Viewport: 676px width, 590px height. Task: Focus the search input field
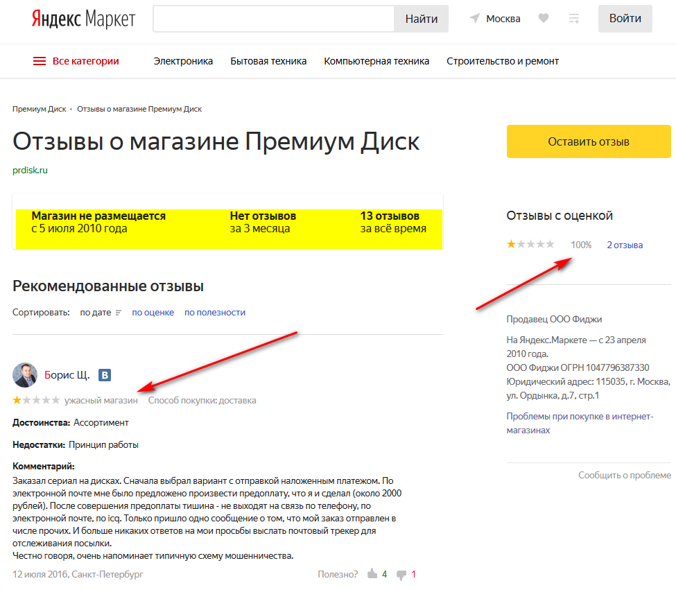(x=274, y=19)
